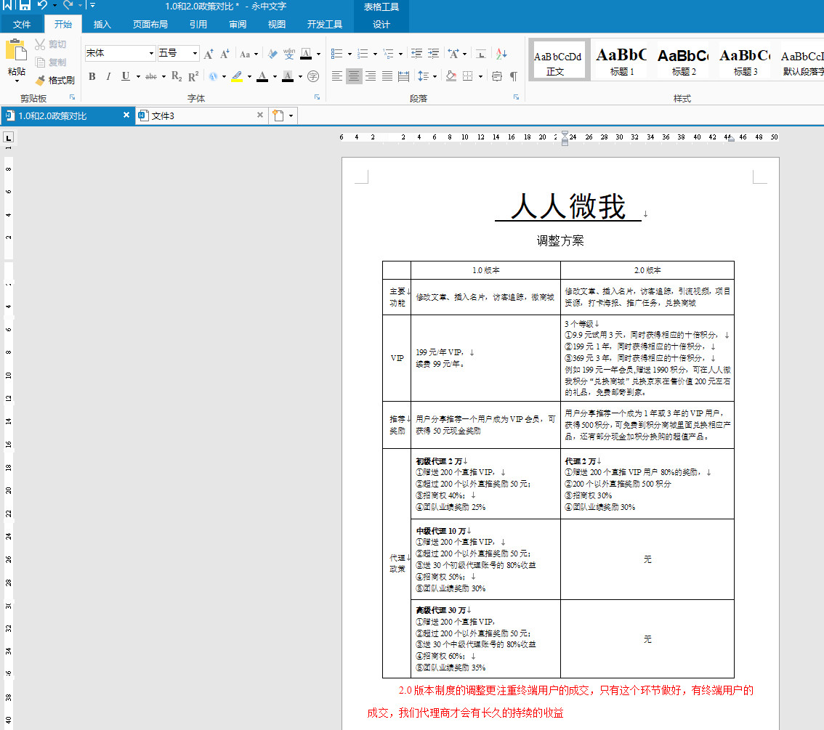Expand the numbering style dropdown arrow

(x=375, y=54)
